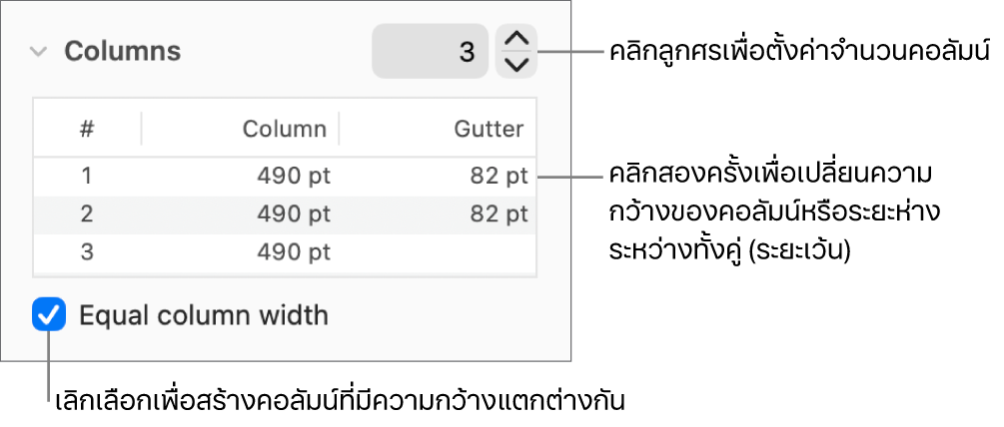Screen dimensions: 1004x427
Task: Select row 2 in the columns table
Action: (x=87, y=214)
